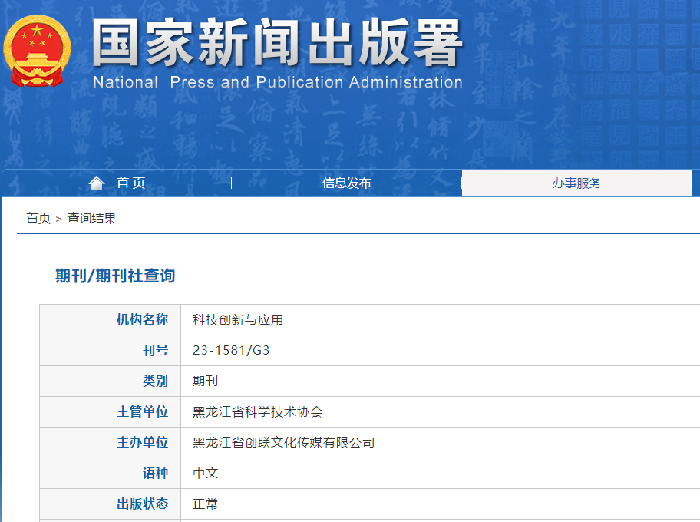Viewport: 700px width, 522px height.
Task: Click the National Press and Publication Administration text
Action: [277, 82]
